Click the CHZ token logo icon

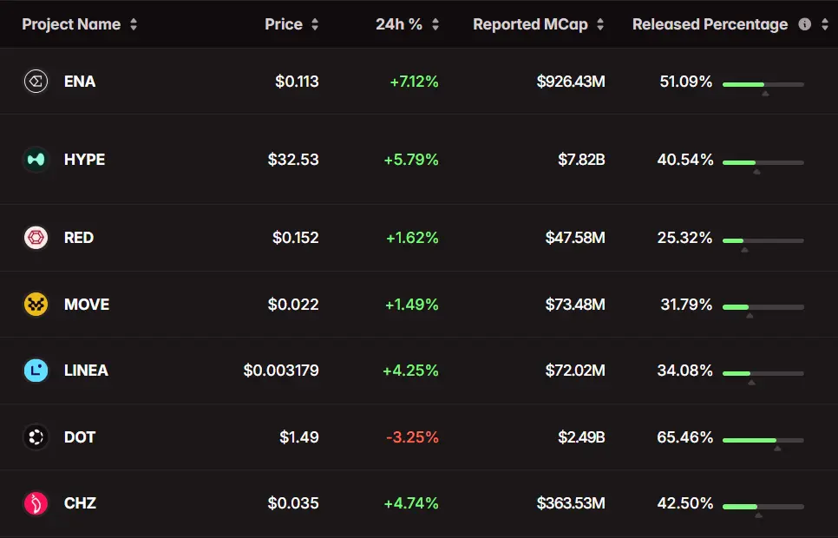click(x=36, y=503)
